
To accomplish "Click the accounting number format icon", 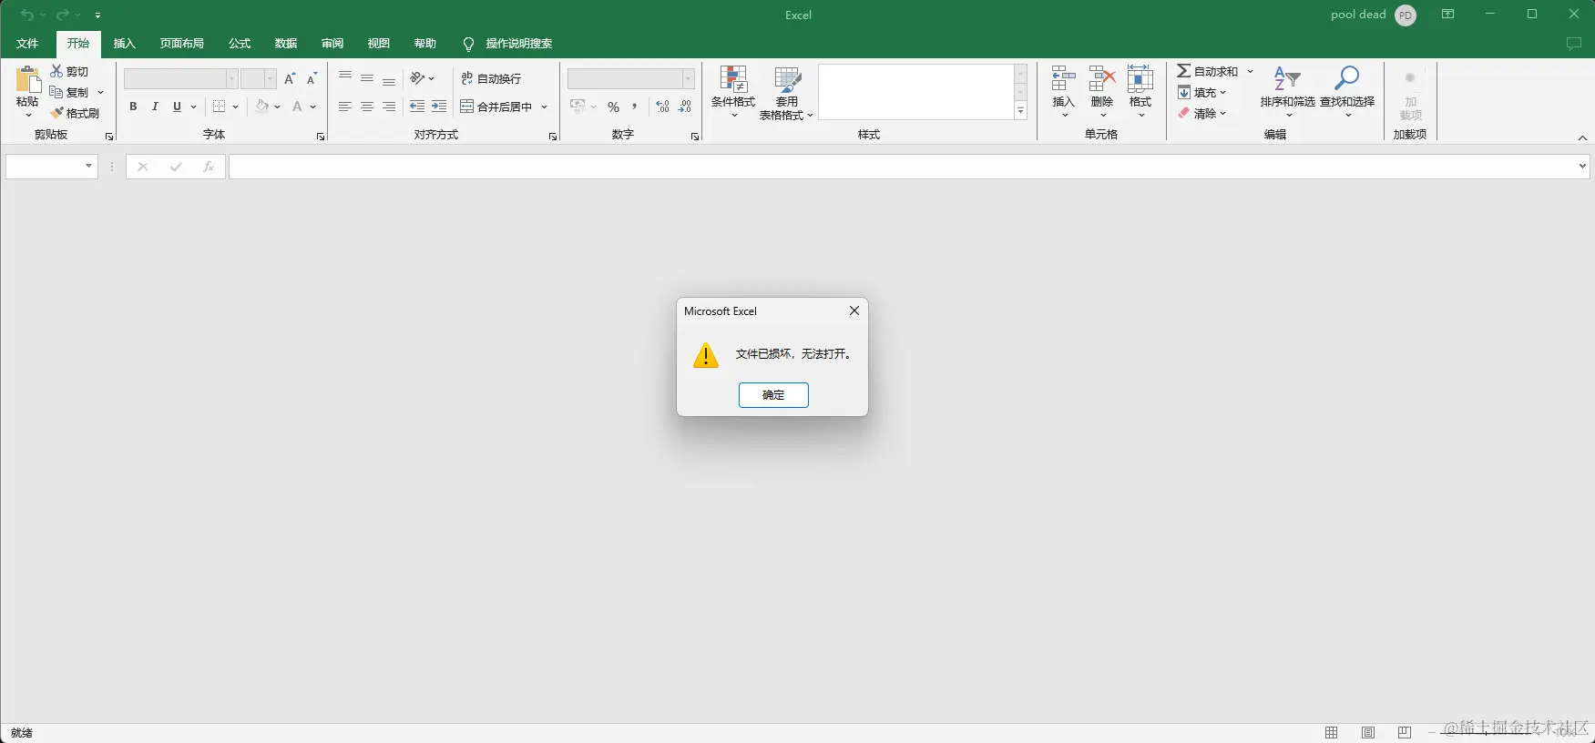I will 578,107.
